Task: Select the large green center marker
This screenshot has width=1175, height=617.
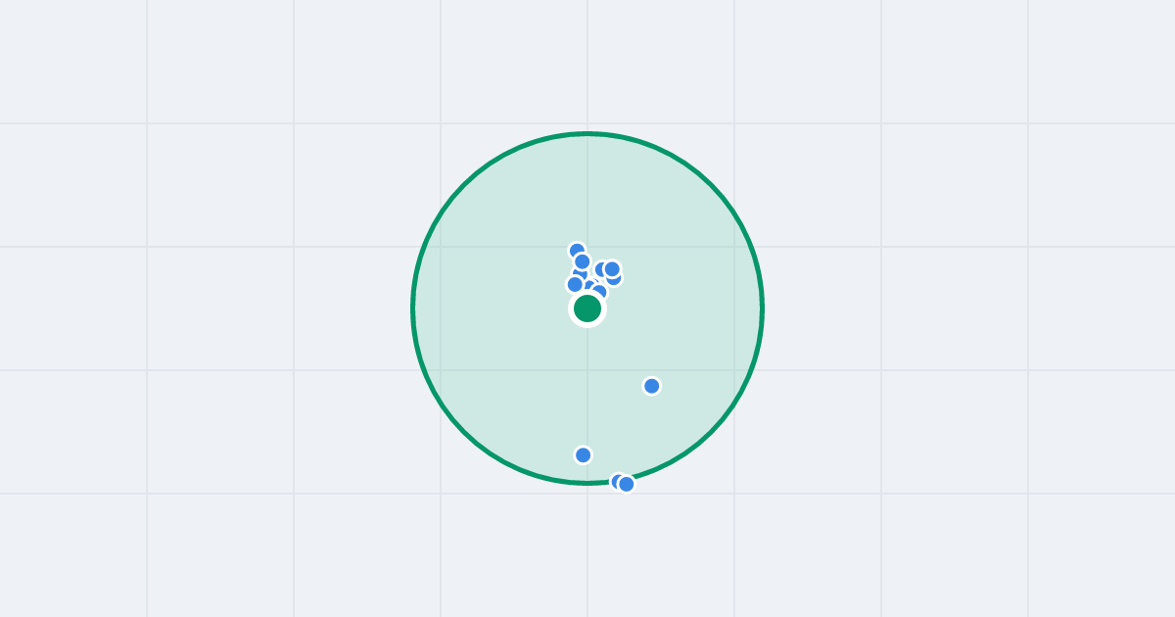Action: pyautogui.click(x=587, y=308)
